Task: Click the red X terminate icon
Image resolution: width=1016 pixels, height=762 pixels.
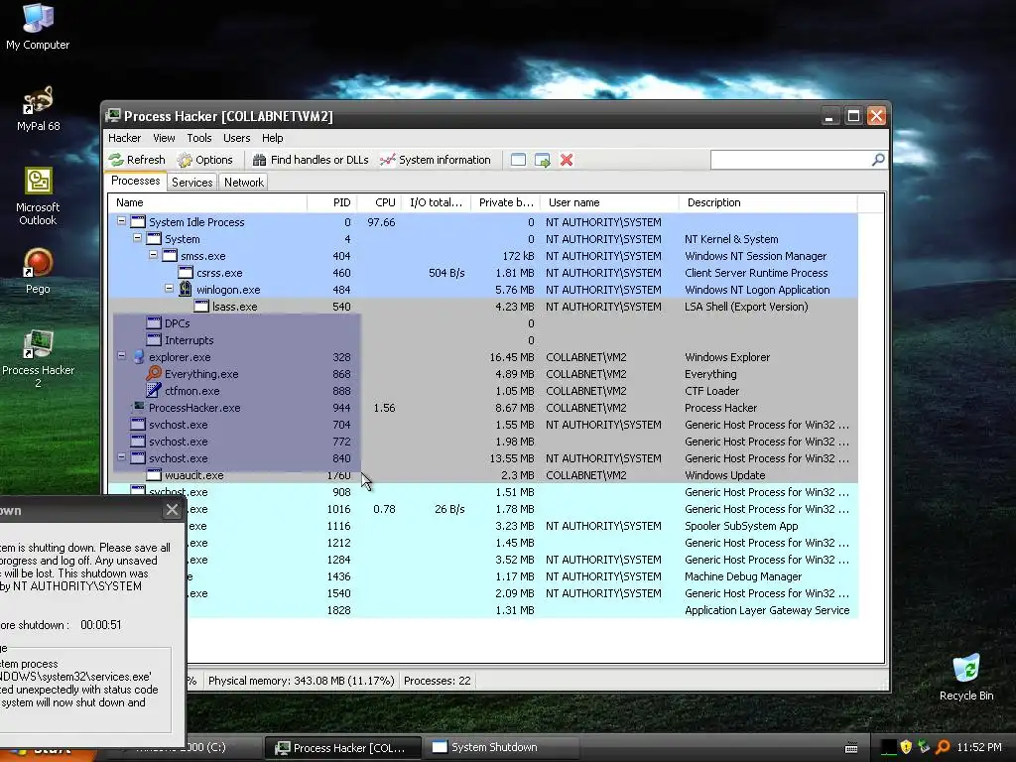Action: tap(567, 160)
